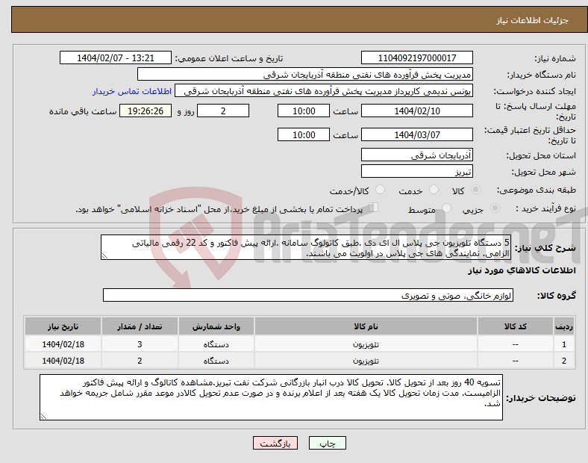The width and height of the screenshot is (588, 463).
Task: Select the متوسط purchase type radio
Action: pyautogui.click(x=446, y=208)
